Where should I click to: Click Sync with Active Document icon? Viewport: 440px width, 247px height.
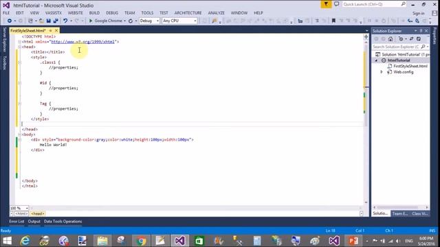[x=411, y=39]
